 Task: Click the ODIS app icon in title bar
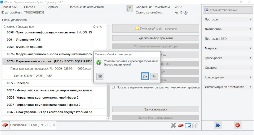pos(2,2)
